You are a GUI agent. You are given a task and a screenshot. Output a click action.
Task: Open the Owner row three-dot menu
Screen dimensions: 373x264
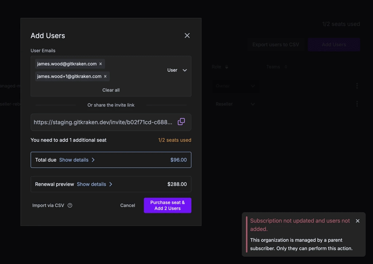357,86
